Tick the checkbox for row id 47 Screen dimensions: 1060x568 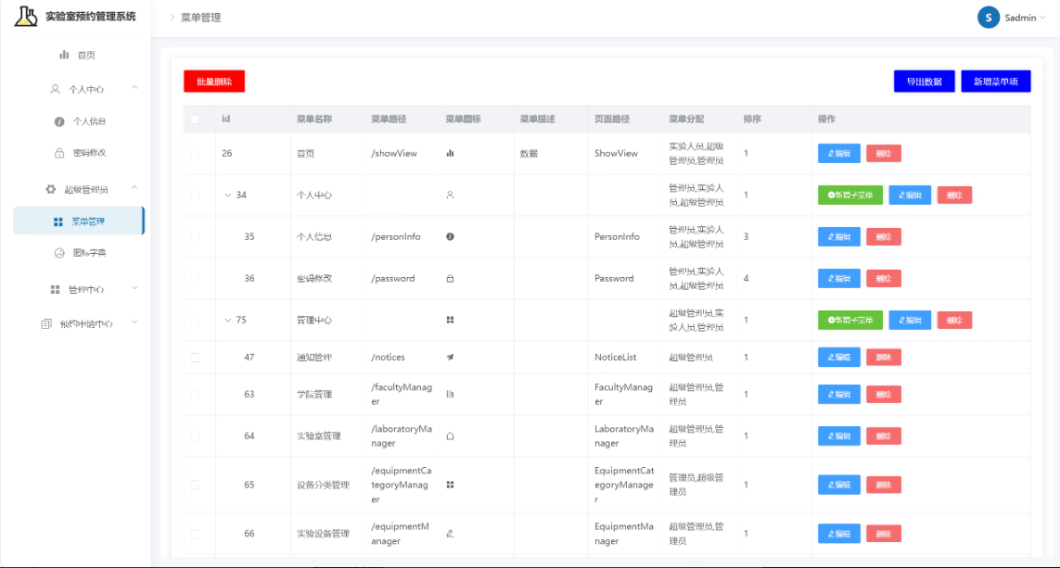tap(195, 358)
